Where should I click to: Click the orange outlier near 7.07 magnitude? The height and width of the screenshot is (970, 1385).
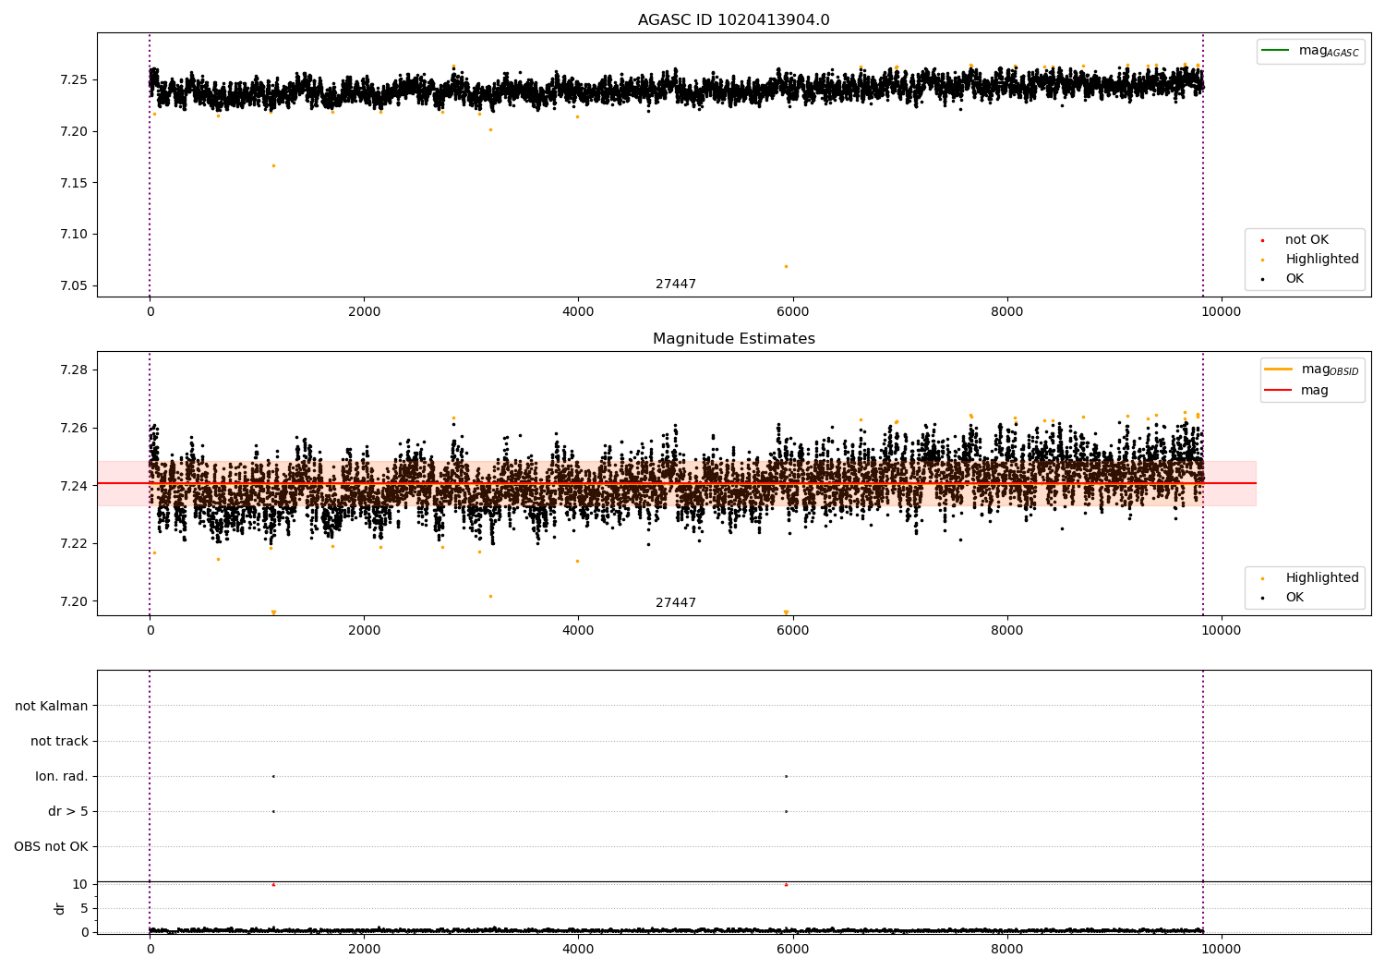[x=786, y=266]
